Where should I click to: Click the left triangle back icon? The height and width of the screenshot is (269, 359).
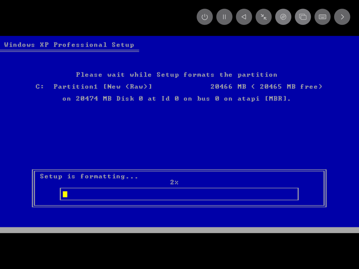[244, 17]
